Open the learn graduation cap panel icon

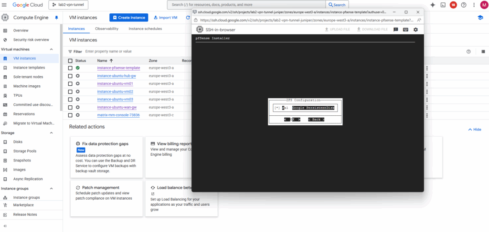pos(480,18)
